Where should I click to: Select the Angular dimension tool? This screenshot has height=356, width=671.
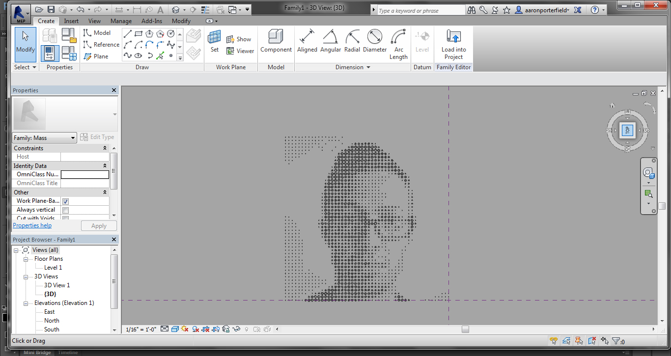coord(331,41)
